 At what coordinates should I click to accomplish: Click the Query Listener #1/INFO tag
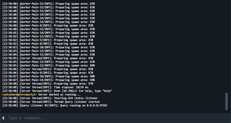tap(39, 105)
